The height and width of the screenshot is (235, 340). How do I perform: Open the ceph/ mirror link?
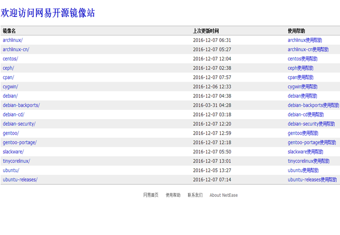pyautogui.click(x=8, y=68)
